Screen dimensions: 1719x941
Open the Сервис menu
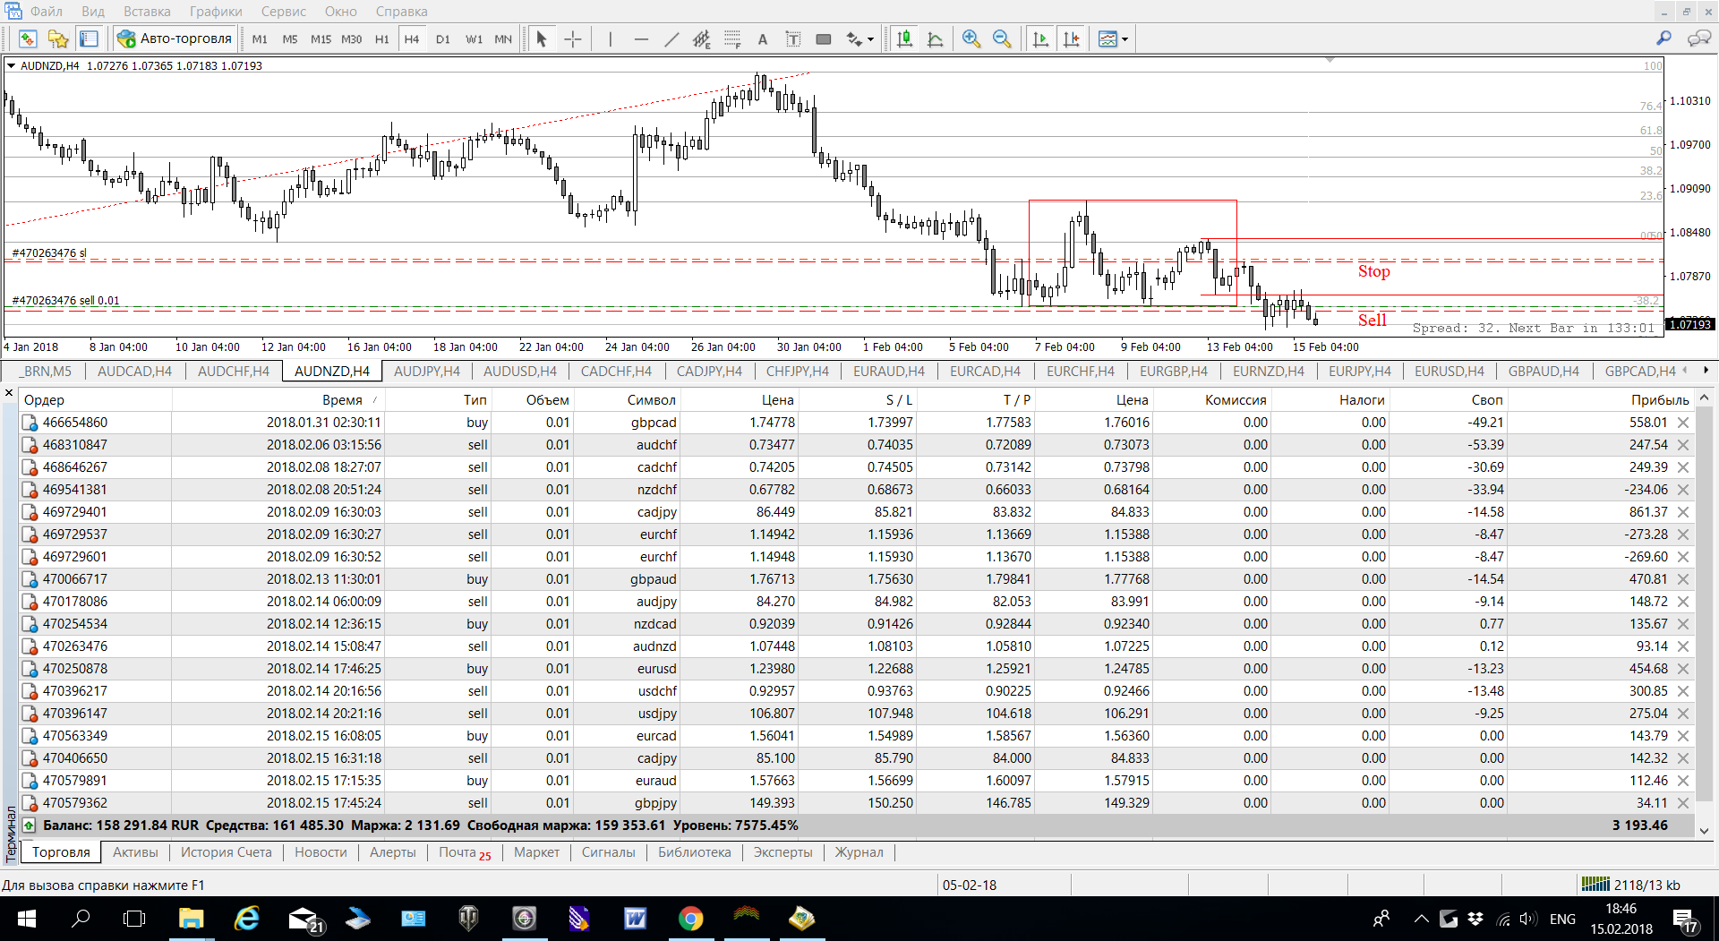284,11
